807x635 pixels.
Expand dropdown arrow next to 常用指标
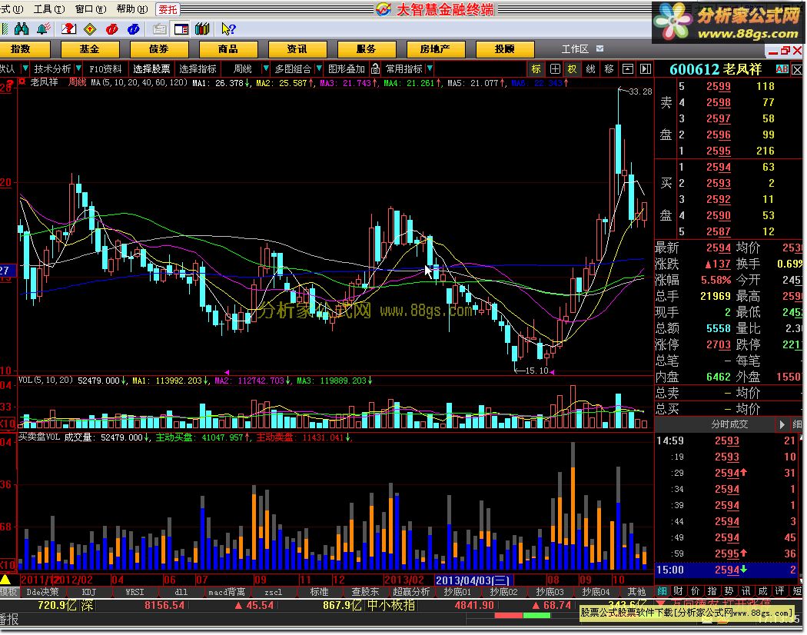pyautogui.click(x=429, y=68)
